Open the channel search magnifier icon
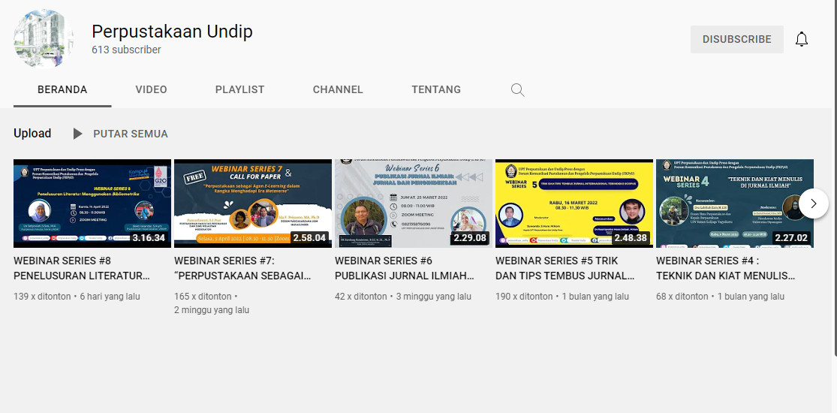The height and width of the screenshot is (413, 837). point(517,90)
